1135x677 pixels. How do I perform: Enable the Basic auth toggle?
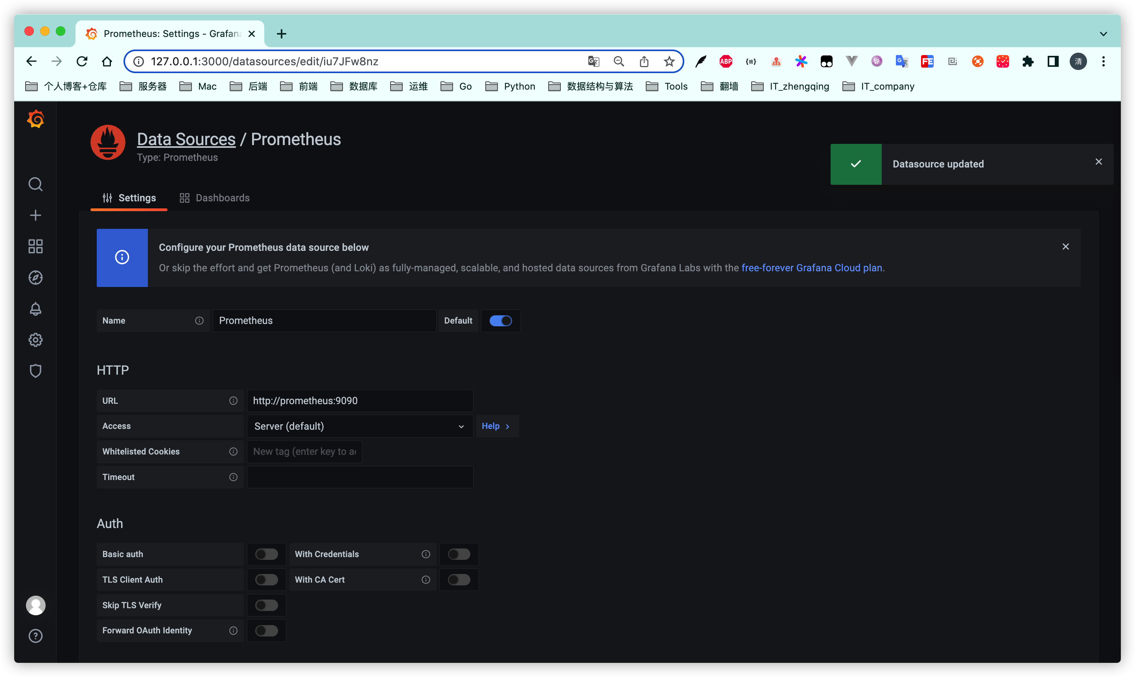pyautogui.click(x=266, y=554)
